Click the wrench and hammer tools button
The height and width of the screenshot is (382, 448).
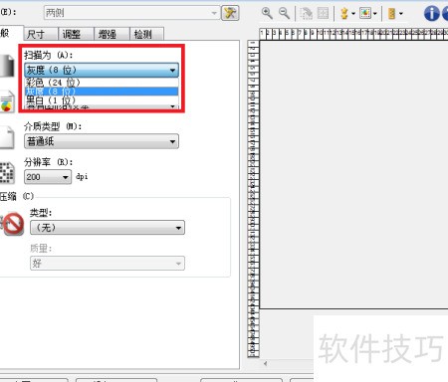coord(230,13)
